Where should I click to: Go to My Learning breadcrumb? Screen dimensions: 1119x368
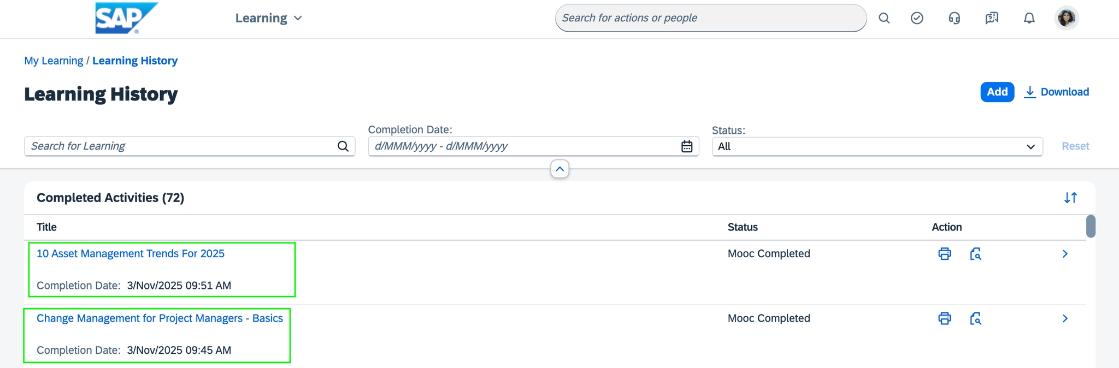[54, 61]
